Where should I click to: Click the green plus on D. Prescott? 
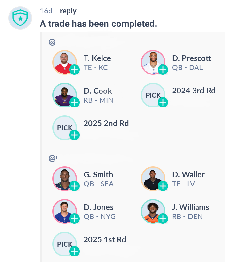[163, 70]
